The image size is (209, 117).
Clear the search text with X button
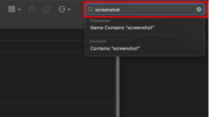tap(199, 9)
